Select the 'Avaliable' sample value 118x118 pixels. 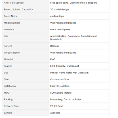[55, 113]
